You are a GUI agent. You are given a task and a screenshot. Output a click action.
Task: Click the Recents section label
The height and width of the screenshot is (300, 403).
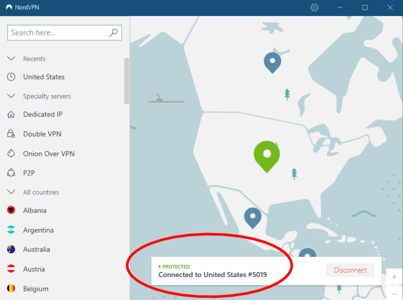pos(34,58)
